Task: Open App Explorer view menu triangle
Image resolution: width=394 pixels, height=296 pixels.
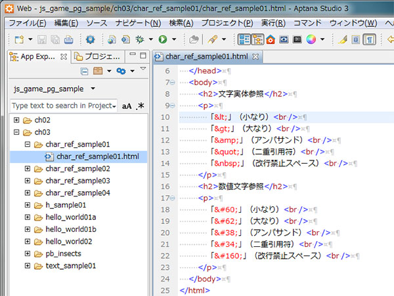Action: tap(143, 68)
